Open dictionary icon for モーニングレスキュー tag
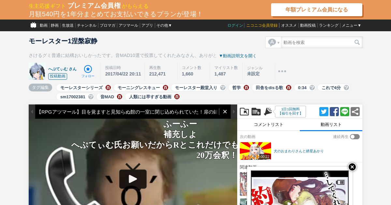The height and width of the screenshot is (205, 391). pos(166,88)
